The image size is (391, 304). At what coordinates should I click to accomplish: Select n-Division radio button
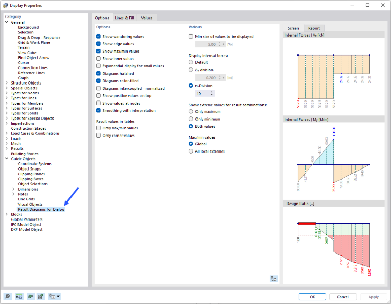point(191,86)
